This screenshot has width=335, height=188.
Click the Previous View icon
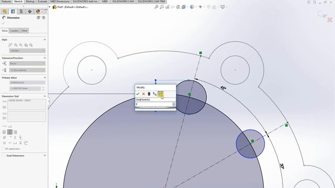[167, 7]
